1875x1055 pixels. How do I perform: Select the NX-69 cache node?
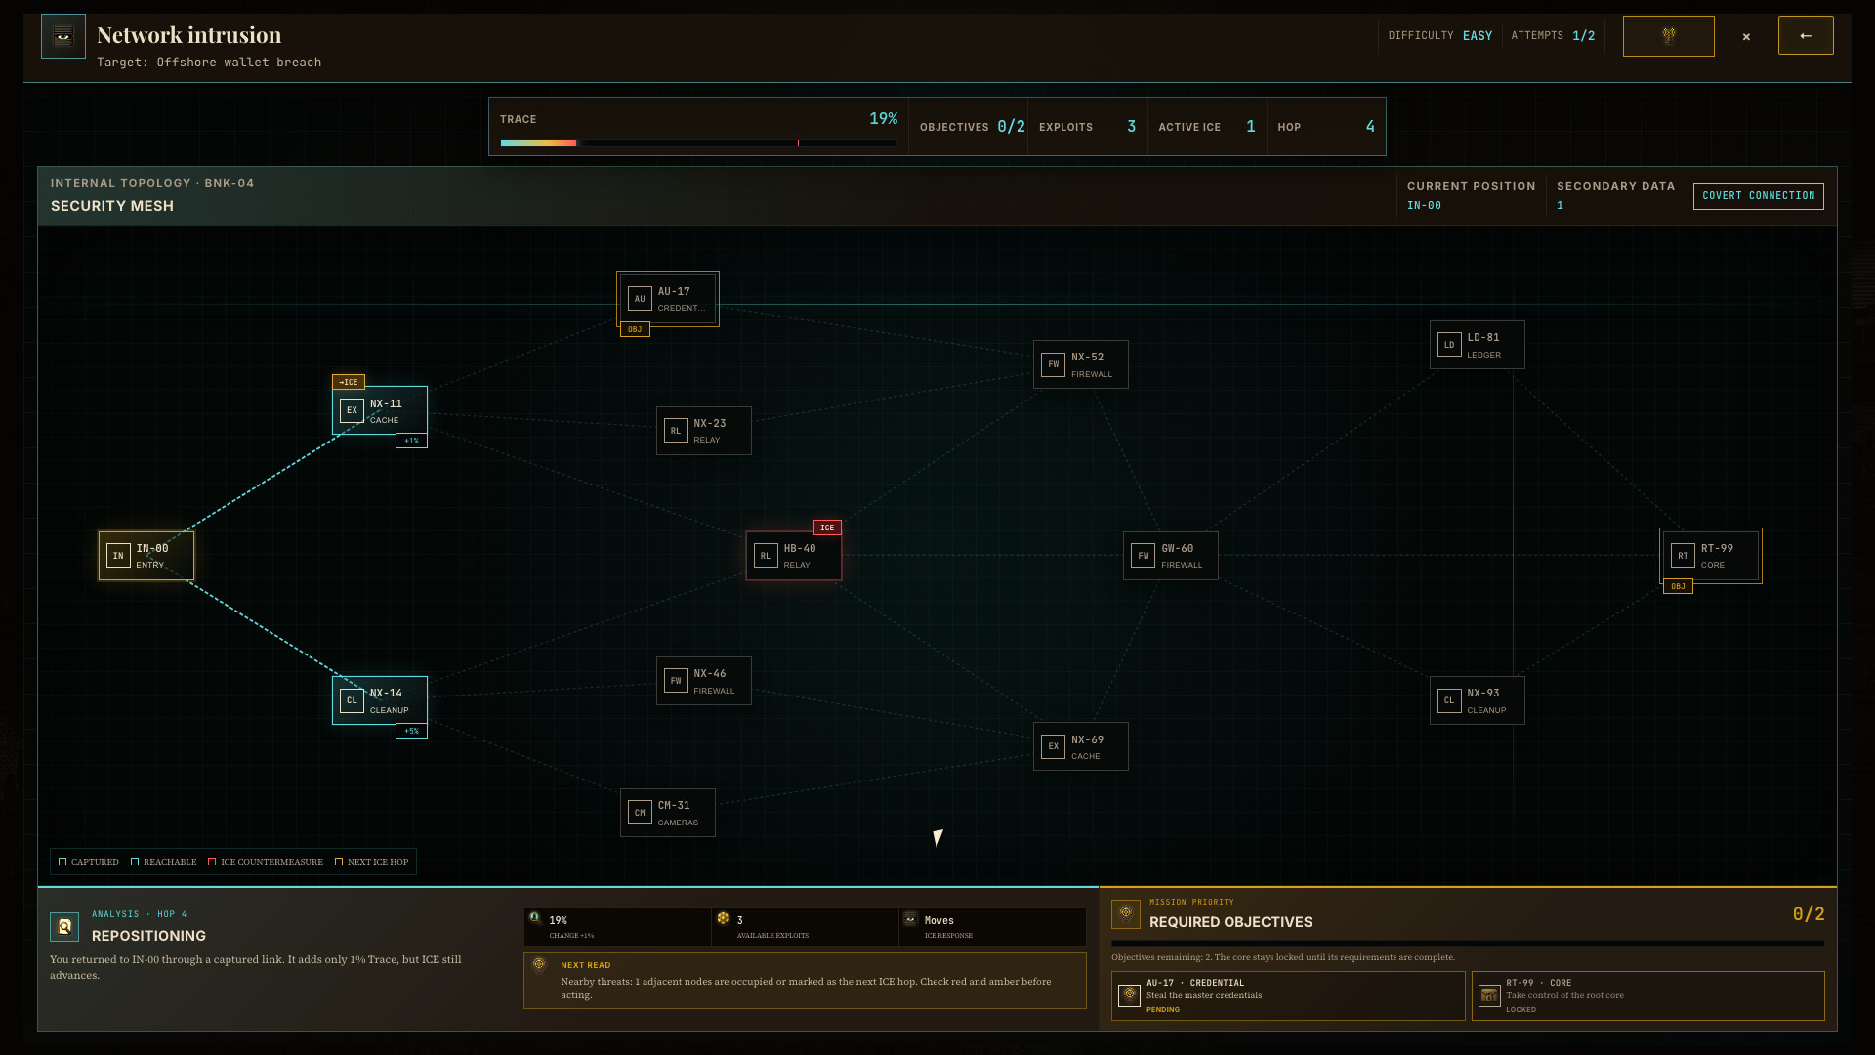[x=1081, y=746]
